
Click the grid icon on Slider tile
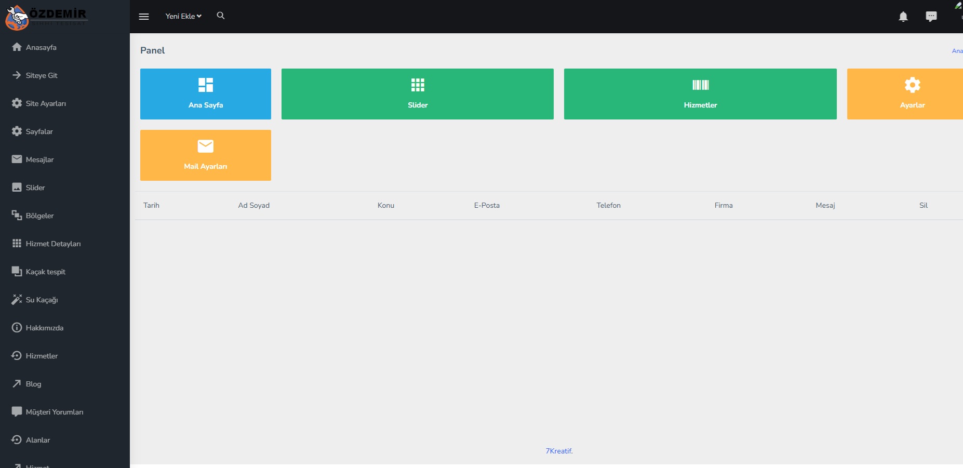418,85
